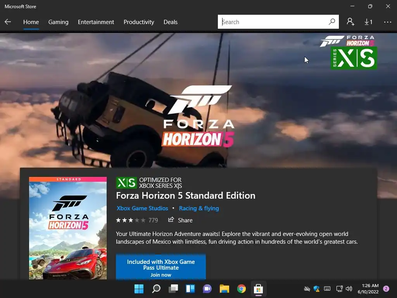Open Windows Security tray icon
This screenshot has width=397, height=298.
316,289
